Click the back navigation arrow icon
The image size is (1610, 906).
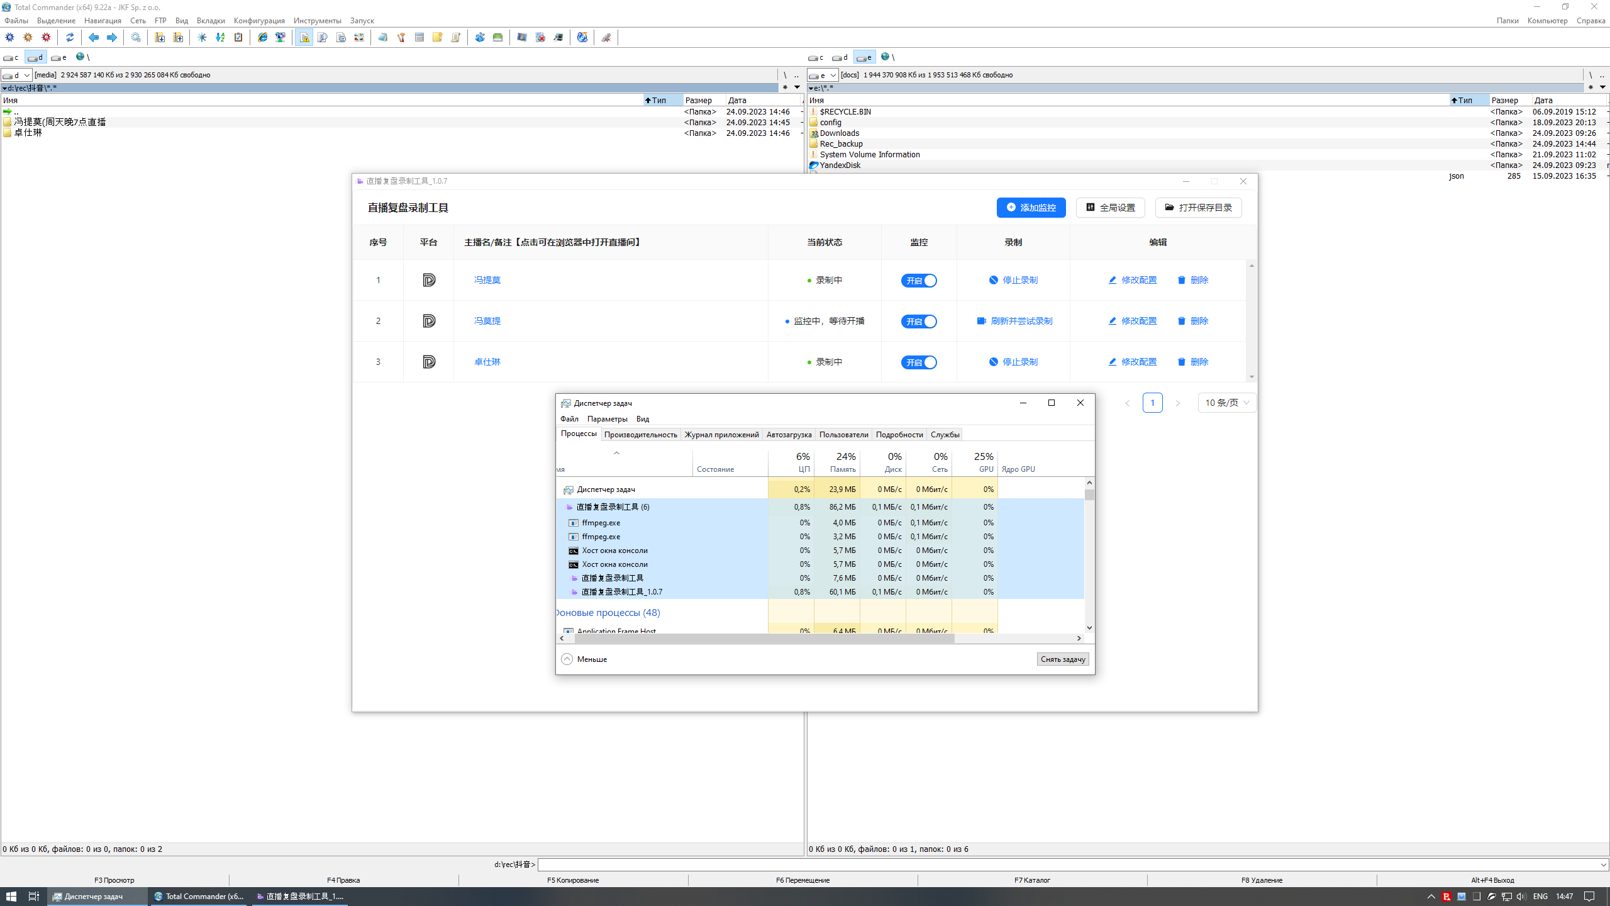point(94,37)
